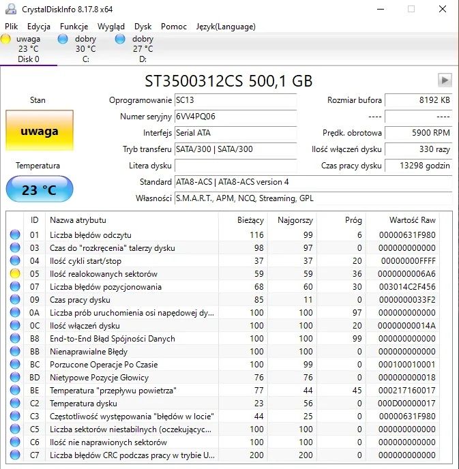The width and height of the screenshot is (459, 469).
Task: Open the Wygląd menu
Action: pyautogui.click(x=111, y=27)
